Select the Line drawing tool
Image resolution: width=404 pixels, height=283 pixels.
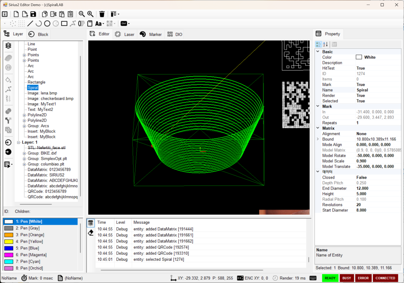(x=30, y=24)
